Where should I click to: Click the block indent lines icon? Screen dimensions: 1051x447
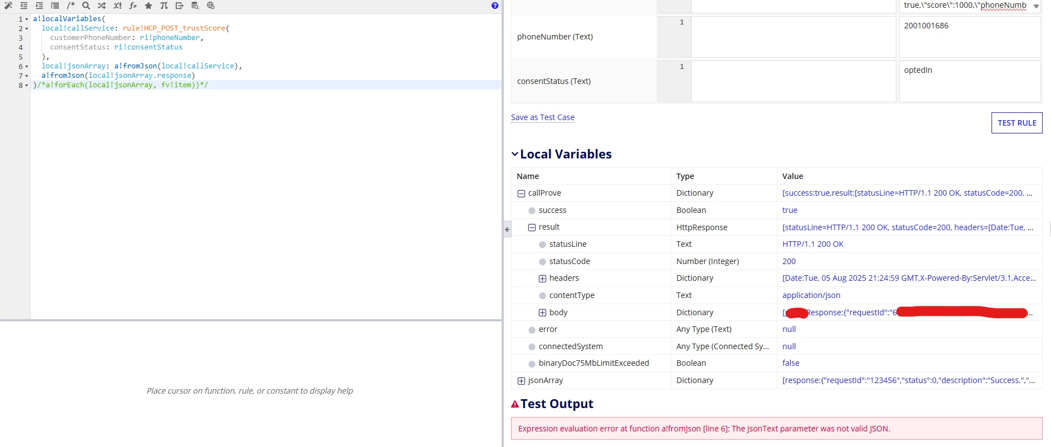(x=55, y=6)
